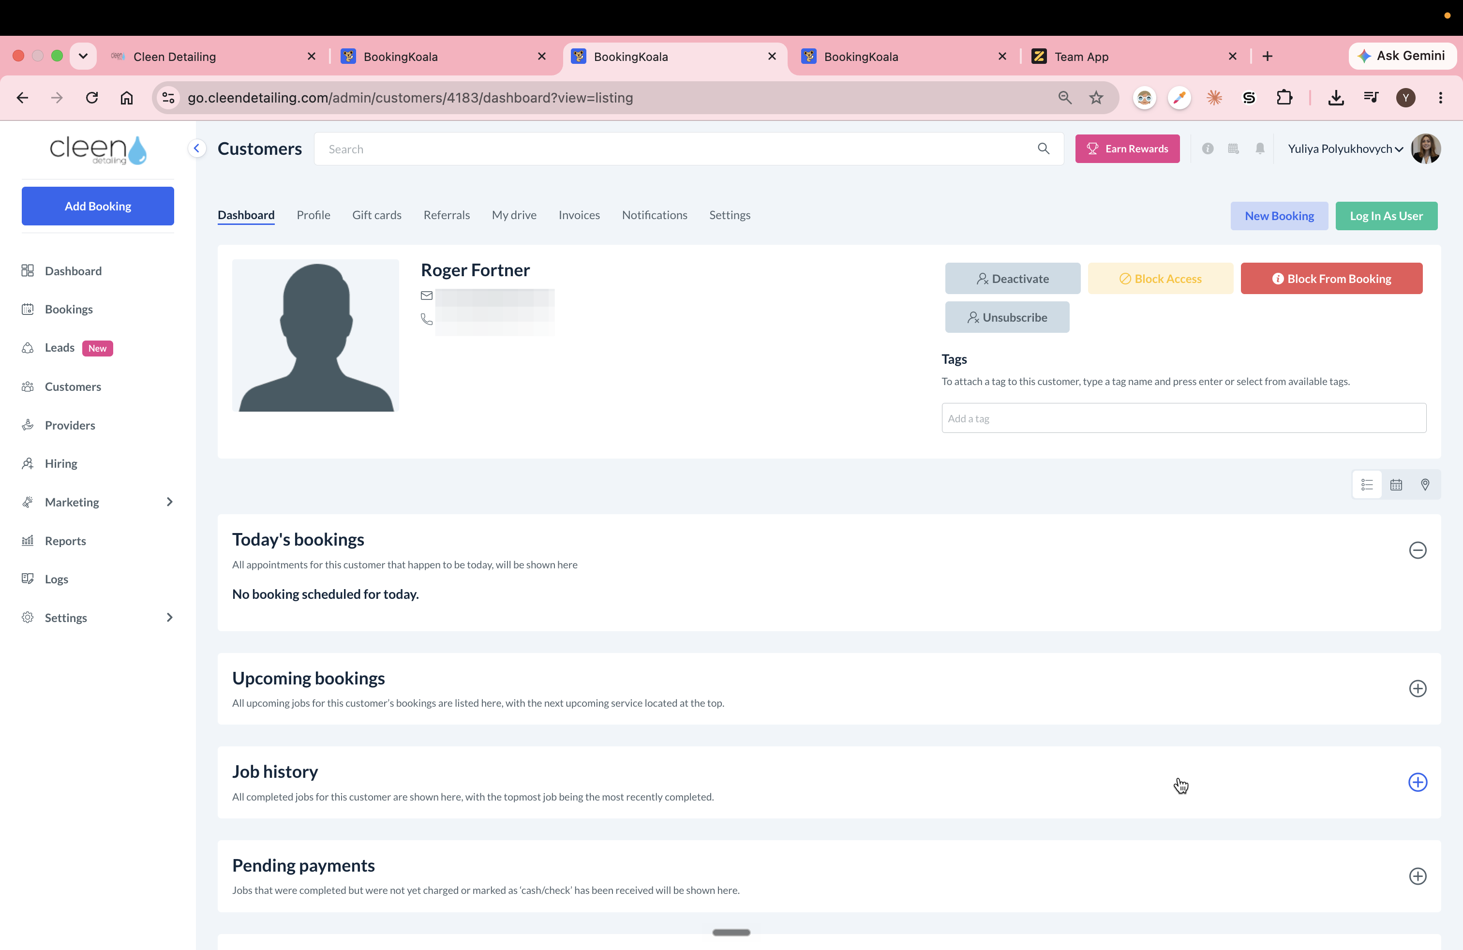This screenshot has width=1463, height=950.
Task: Click the Cleen Detailing logo
Action: click(x=98, y=150)
